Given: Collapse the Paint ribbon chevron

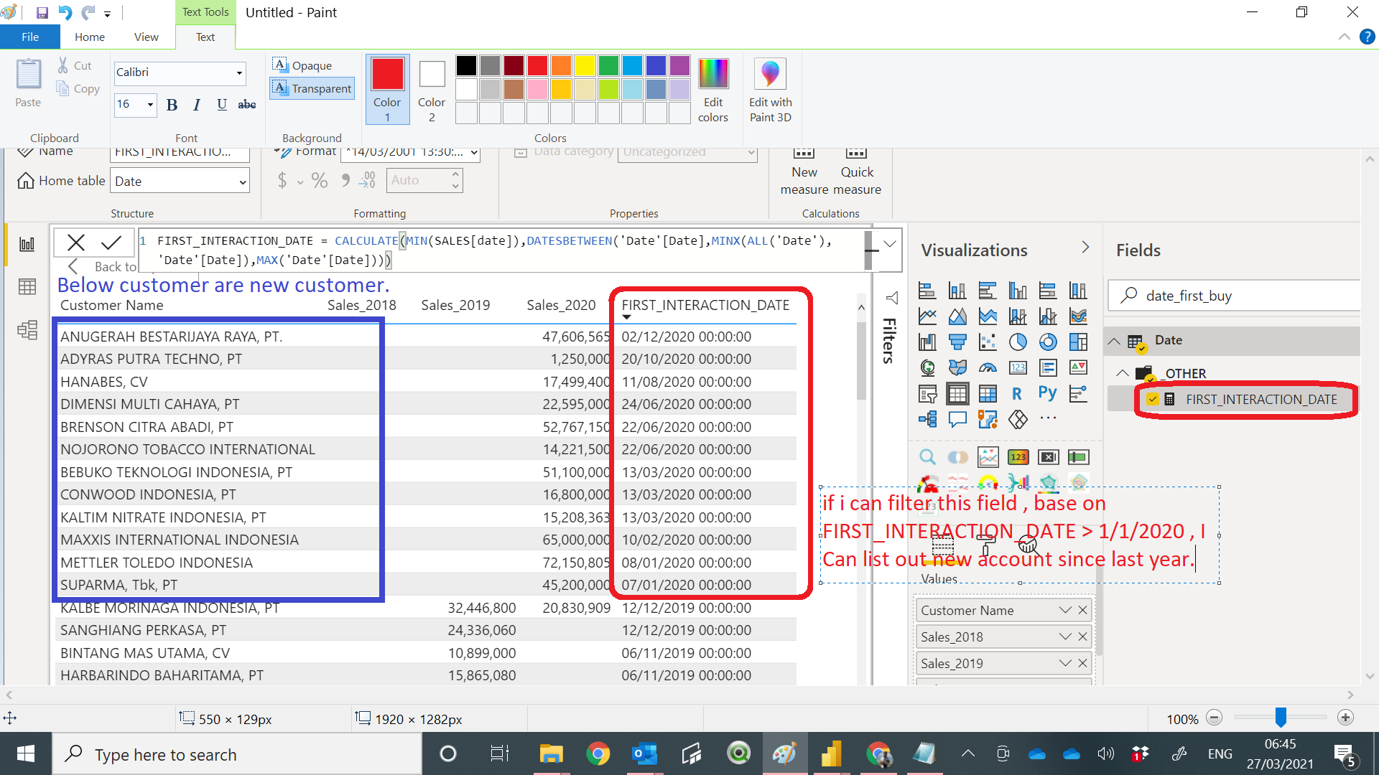Looking at the screenshot, I should tap(1345, 37).
